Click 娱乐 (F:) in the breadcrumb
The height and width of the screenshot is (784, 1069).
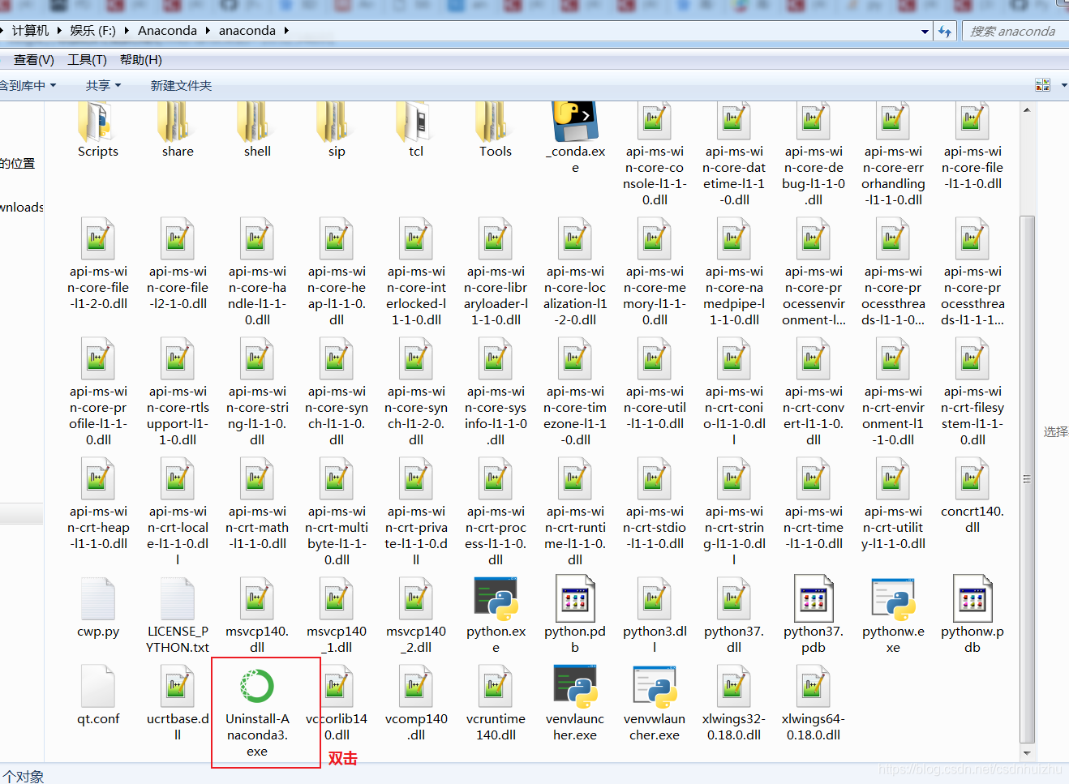click(92, 31)
